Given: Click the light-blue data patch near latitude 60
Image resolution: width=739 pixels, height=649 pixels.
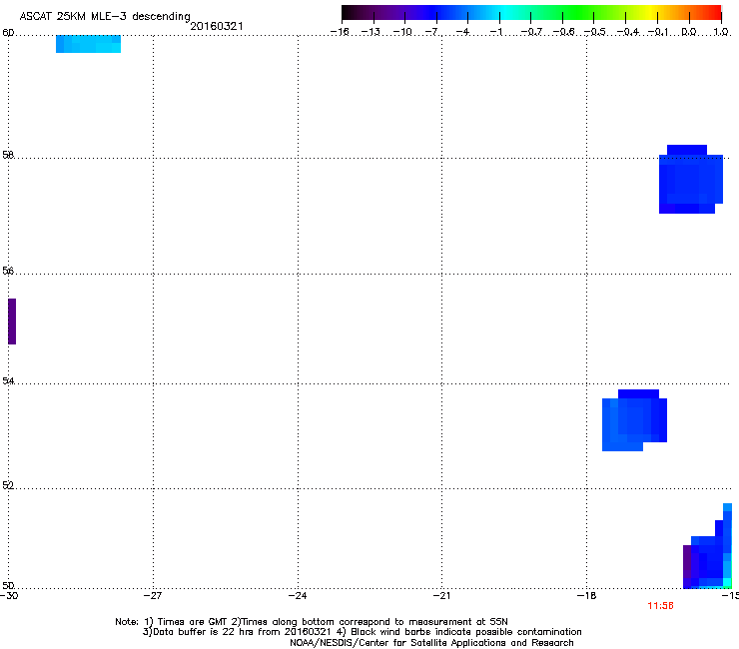Looking at the screenshot, I should [88, 44].
